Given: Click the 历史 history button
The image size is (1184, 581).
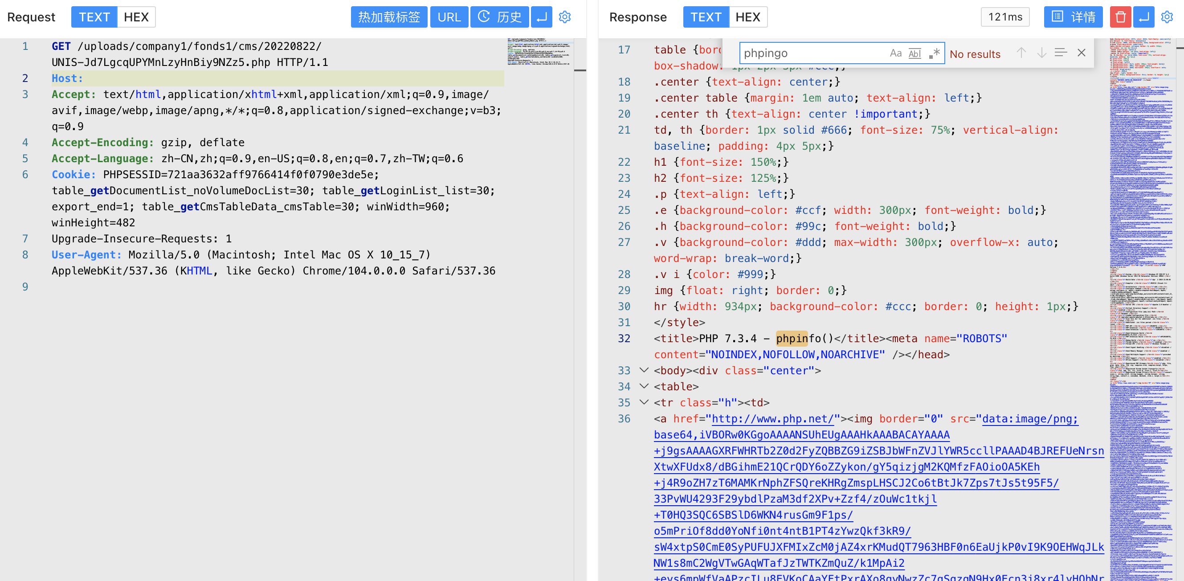Looking at the screenshot, I should coord(500,17).
